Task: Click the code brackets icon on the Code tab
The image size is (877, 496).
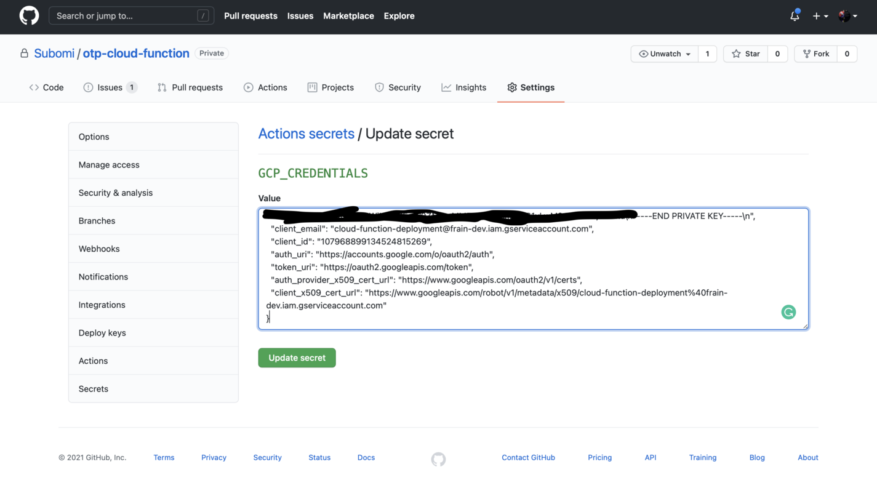Action: 34,87
